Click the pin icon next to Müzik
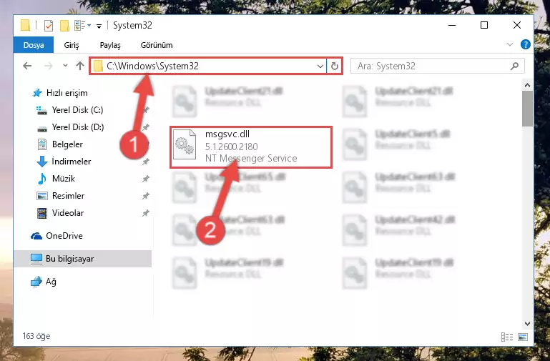The height and width of the screenshot is (361, 550). coord(145,179)
